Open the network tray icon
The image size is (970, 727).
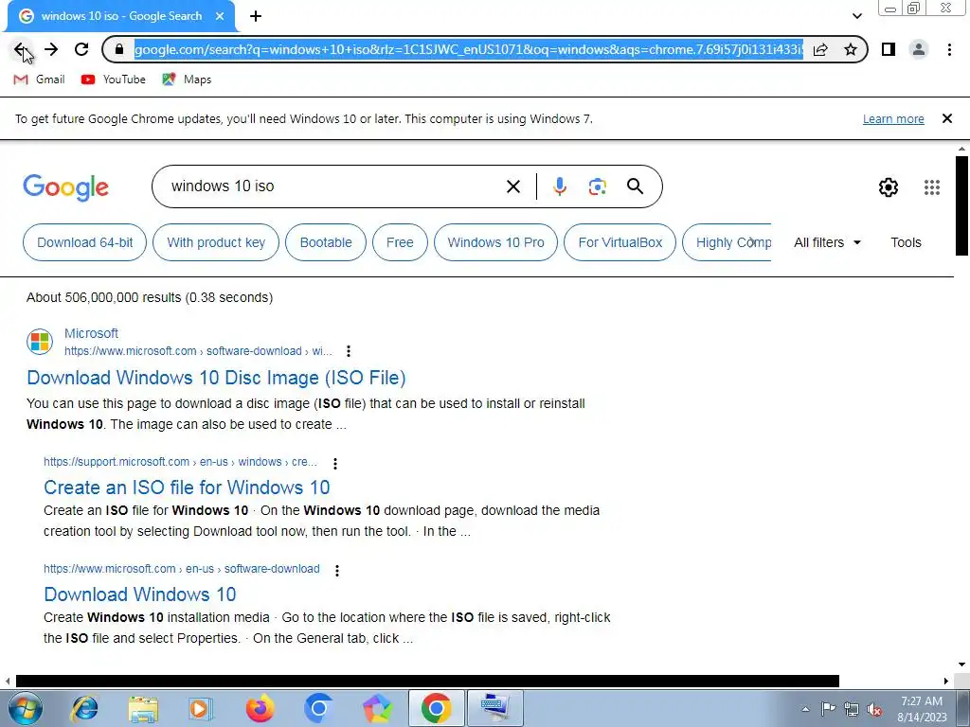tap(852, 709)
